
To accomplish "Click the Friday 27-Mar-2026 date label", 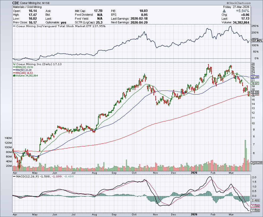I will (236, 7).
